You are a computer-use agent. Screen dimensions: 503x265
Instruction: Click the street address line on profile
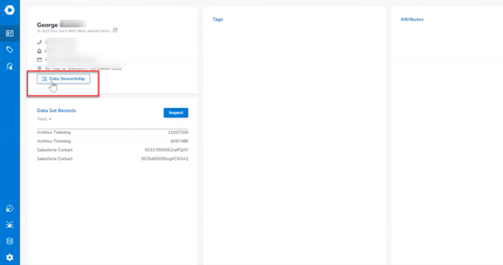(x=83, y=68)
